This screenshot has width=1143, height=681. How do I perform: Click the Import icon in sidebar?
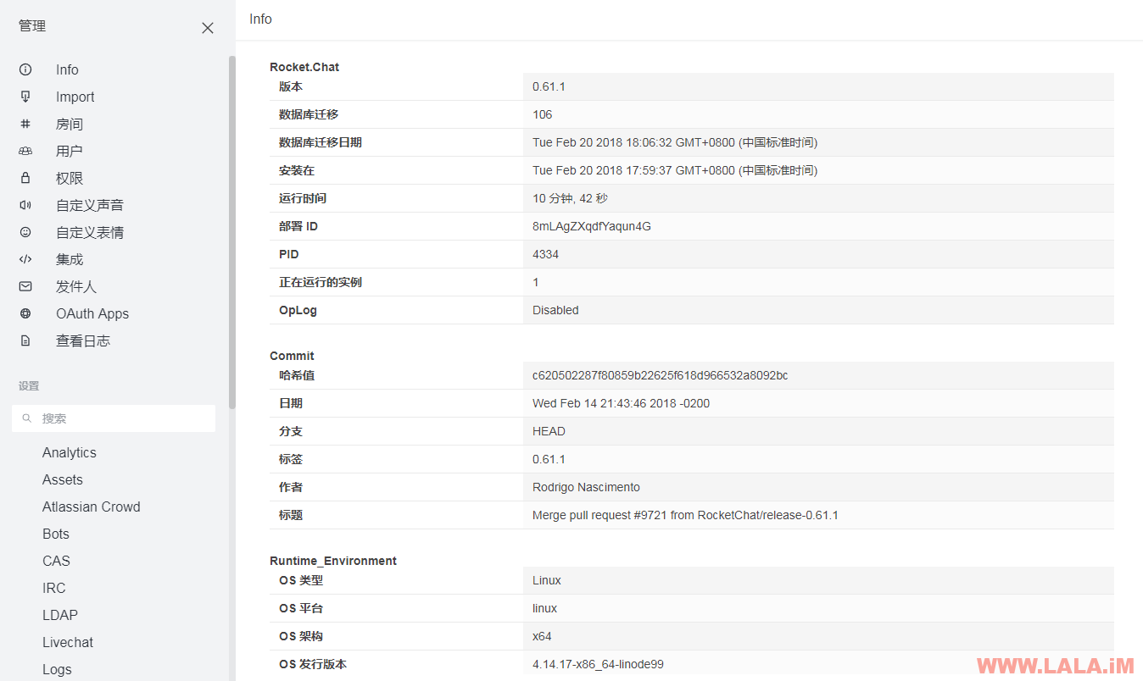point(25,97)
